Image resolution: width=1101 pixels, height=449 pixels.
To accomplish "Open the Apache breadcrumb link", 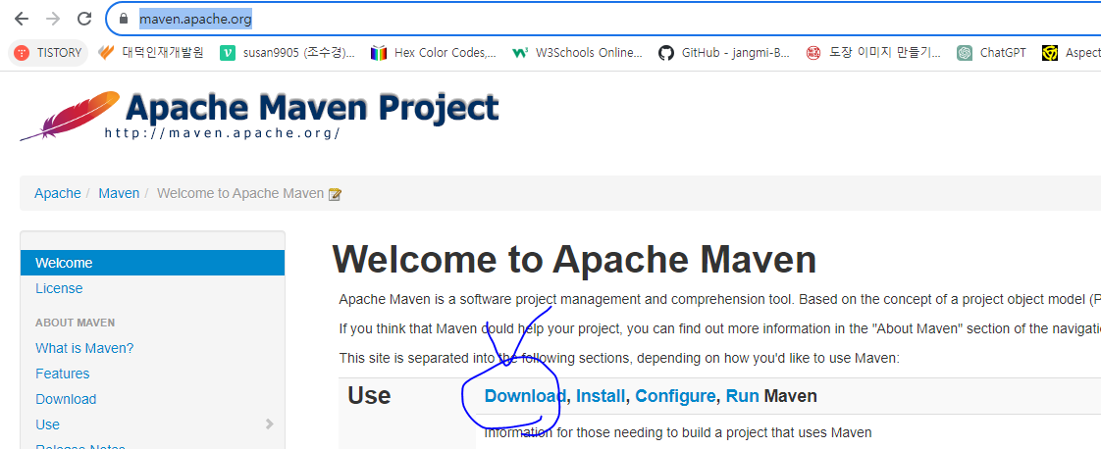I will click(58, 193).
